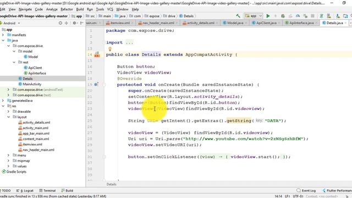
Task: Open the Logcat tool window
Action: point(25,191)
